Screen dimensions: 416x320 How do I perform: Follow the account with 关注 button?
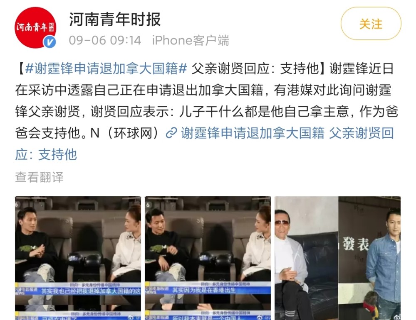(371, 24)
